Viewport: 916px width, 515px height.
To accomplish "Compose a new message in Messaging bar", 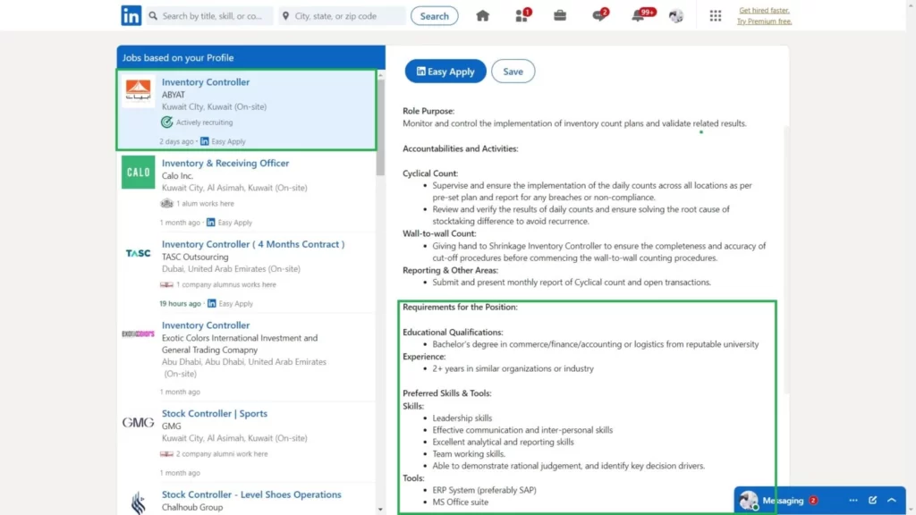I will (x=872, y=501).
